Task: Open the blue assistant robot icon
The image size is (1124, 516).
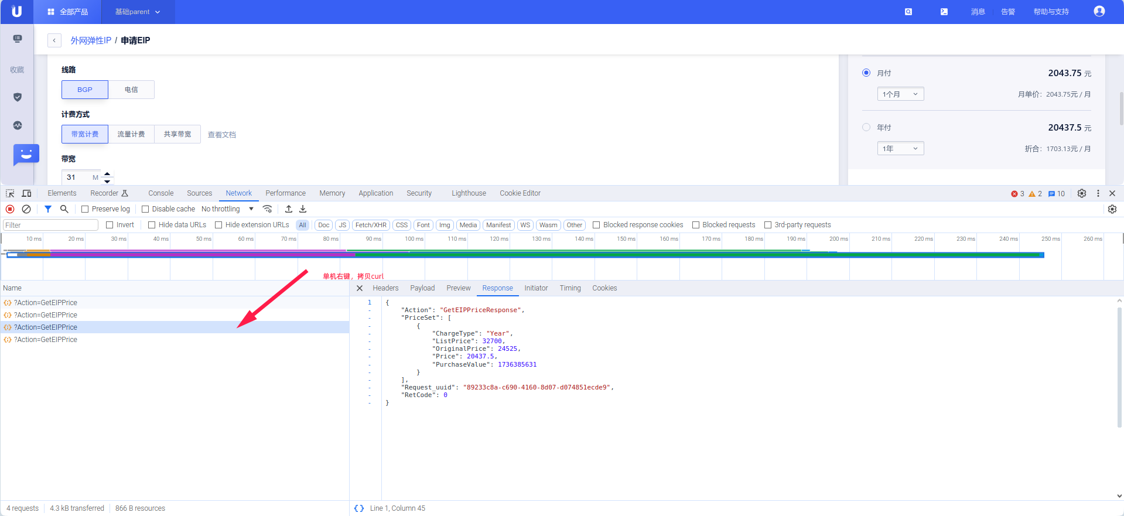Action: coord(26,155)
